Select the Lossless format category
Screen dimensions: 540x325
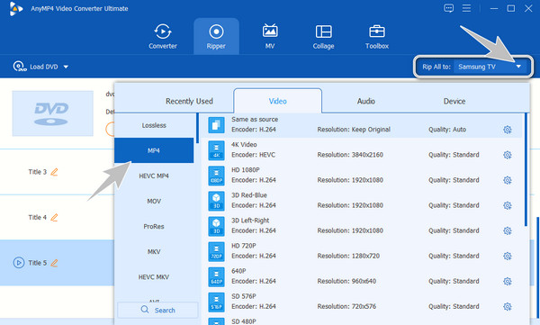(x=154, y=125)
